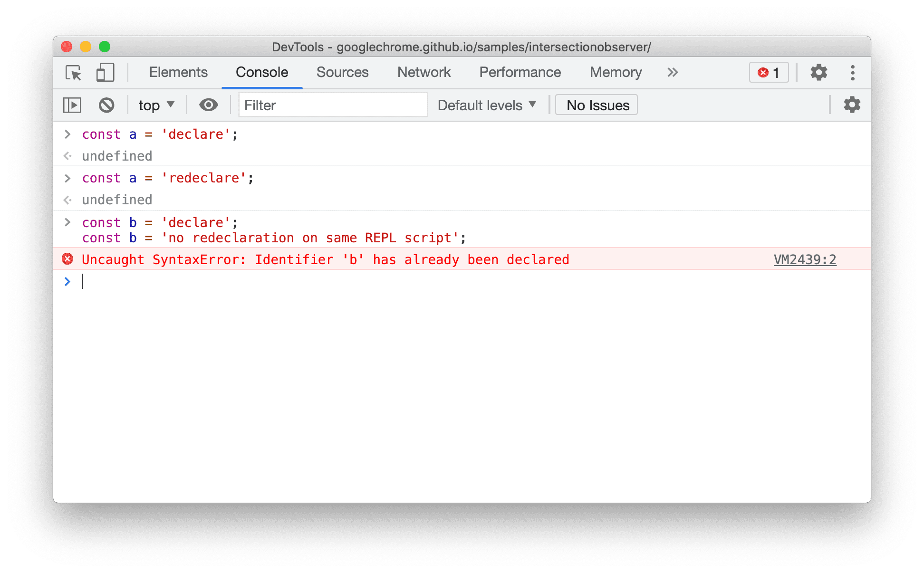Click the eye Show live expressions icon
This screenshot has height=573, width=924.
click(208, 105)
